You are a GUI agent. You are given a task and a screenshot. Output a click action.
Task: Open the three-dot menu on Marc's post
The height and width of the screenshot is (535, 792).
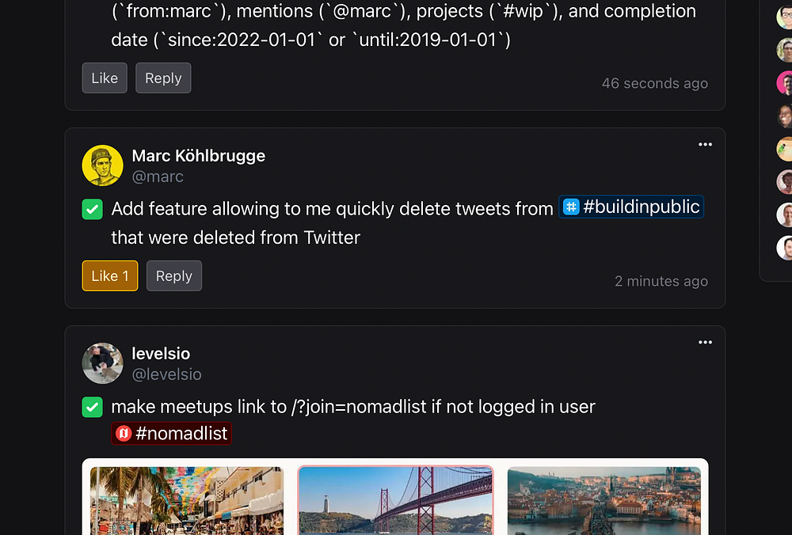coord(705,145)
